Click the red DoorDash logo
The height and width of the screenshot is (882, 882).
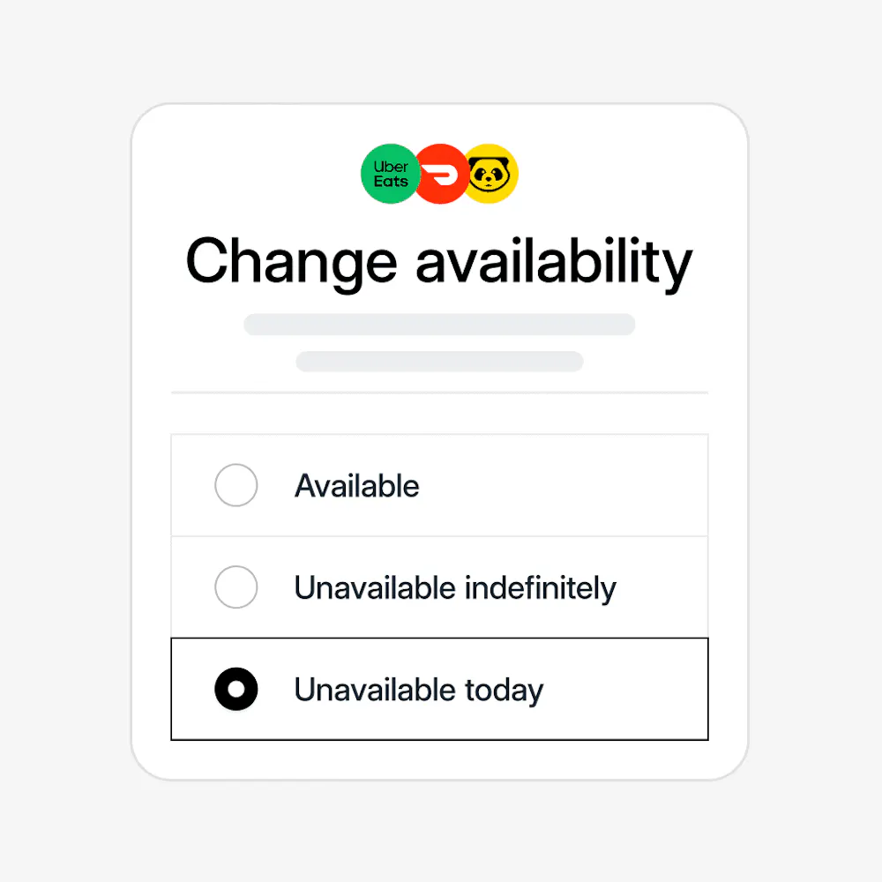click(x=440, y=174)
